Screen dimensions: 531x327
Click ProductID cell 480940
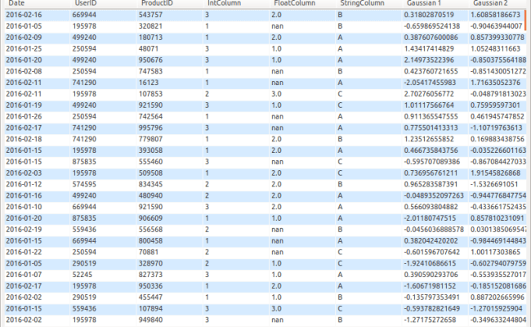[x=150, y=195]
